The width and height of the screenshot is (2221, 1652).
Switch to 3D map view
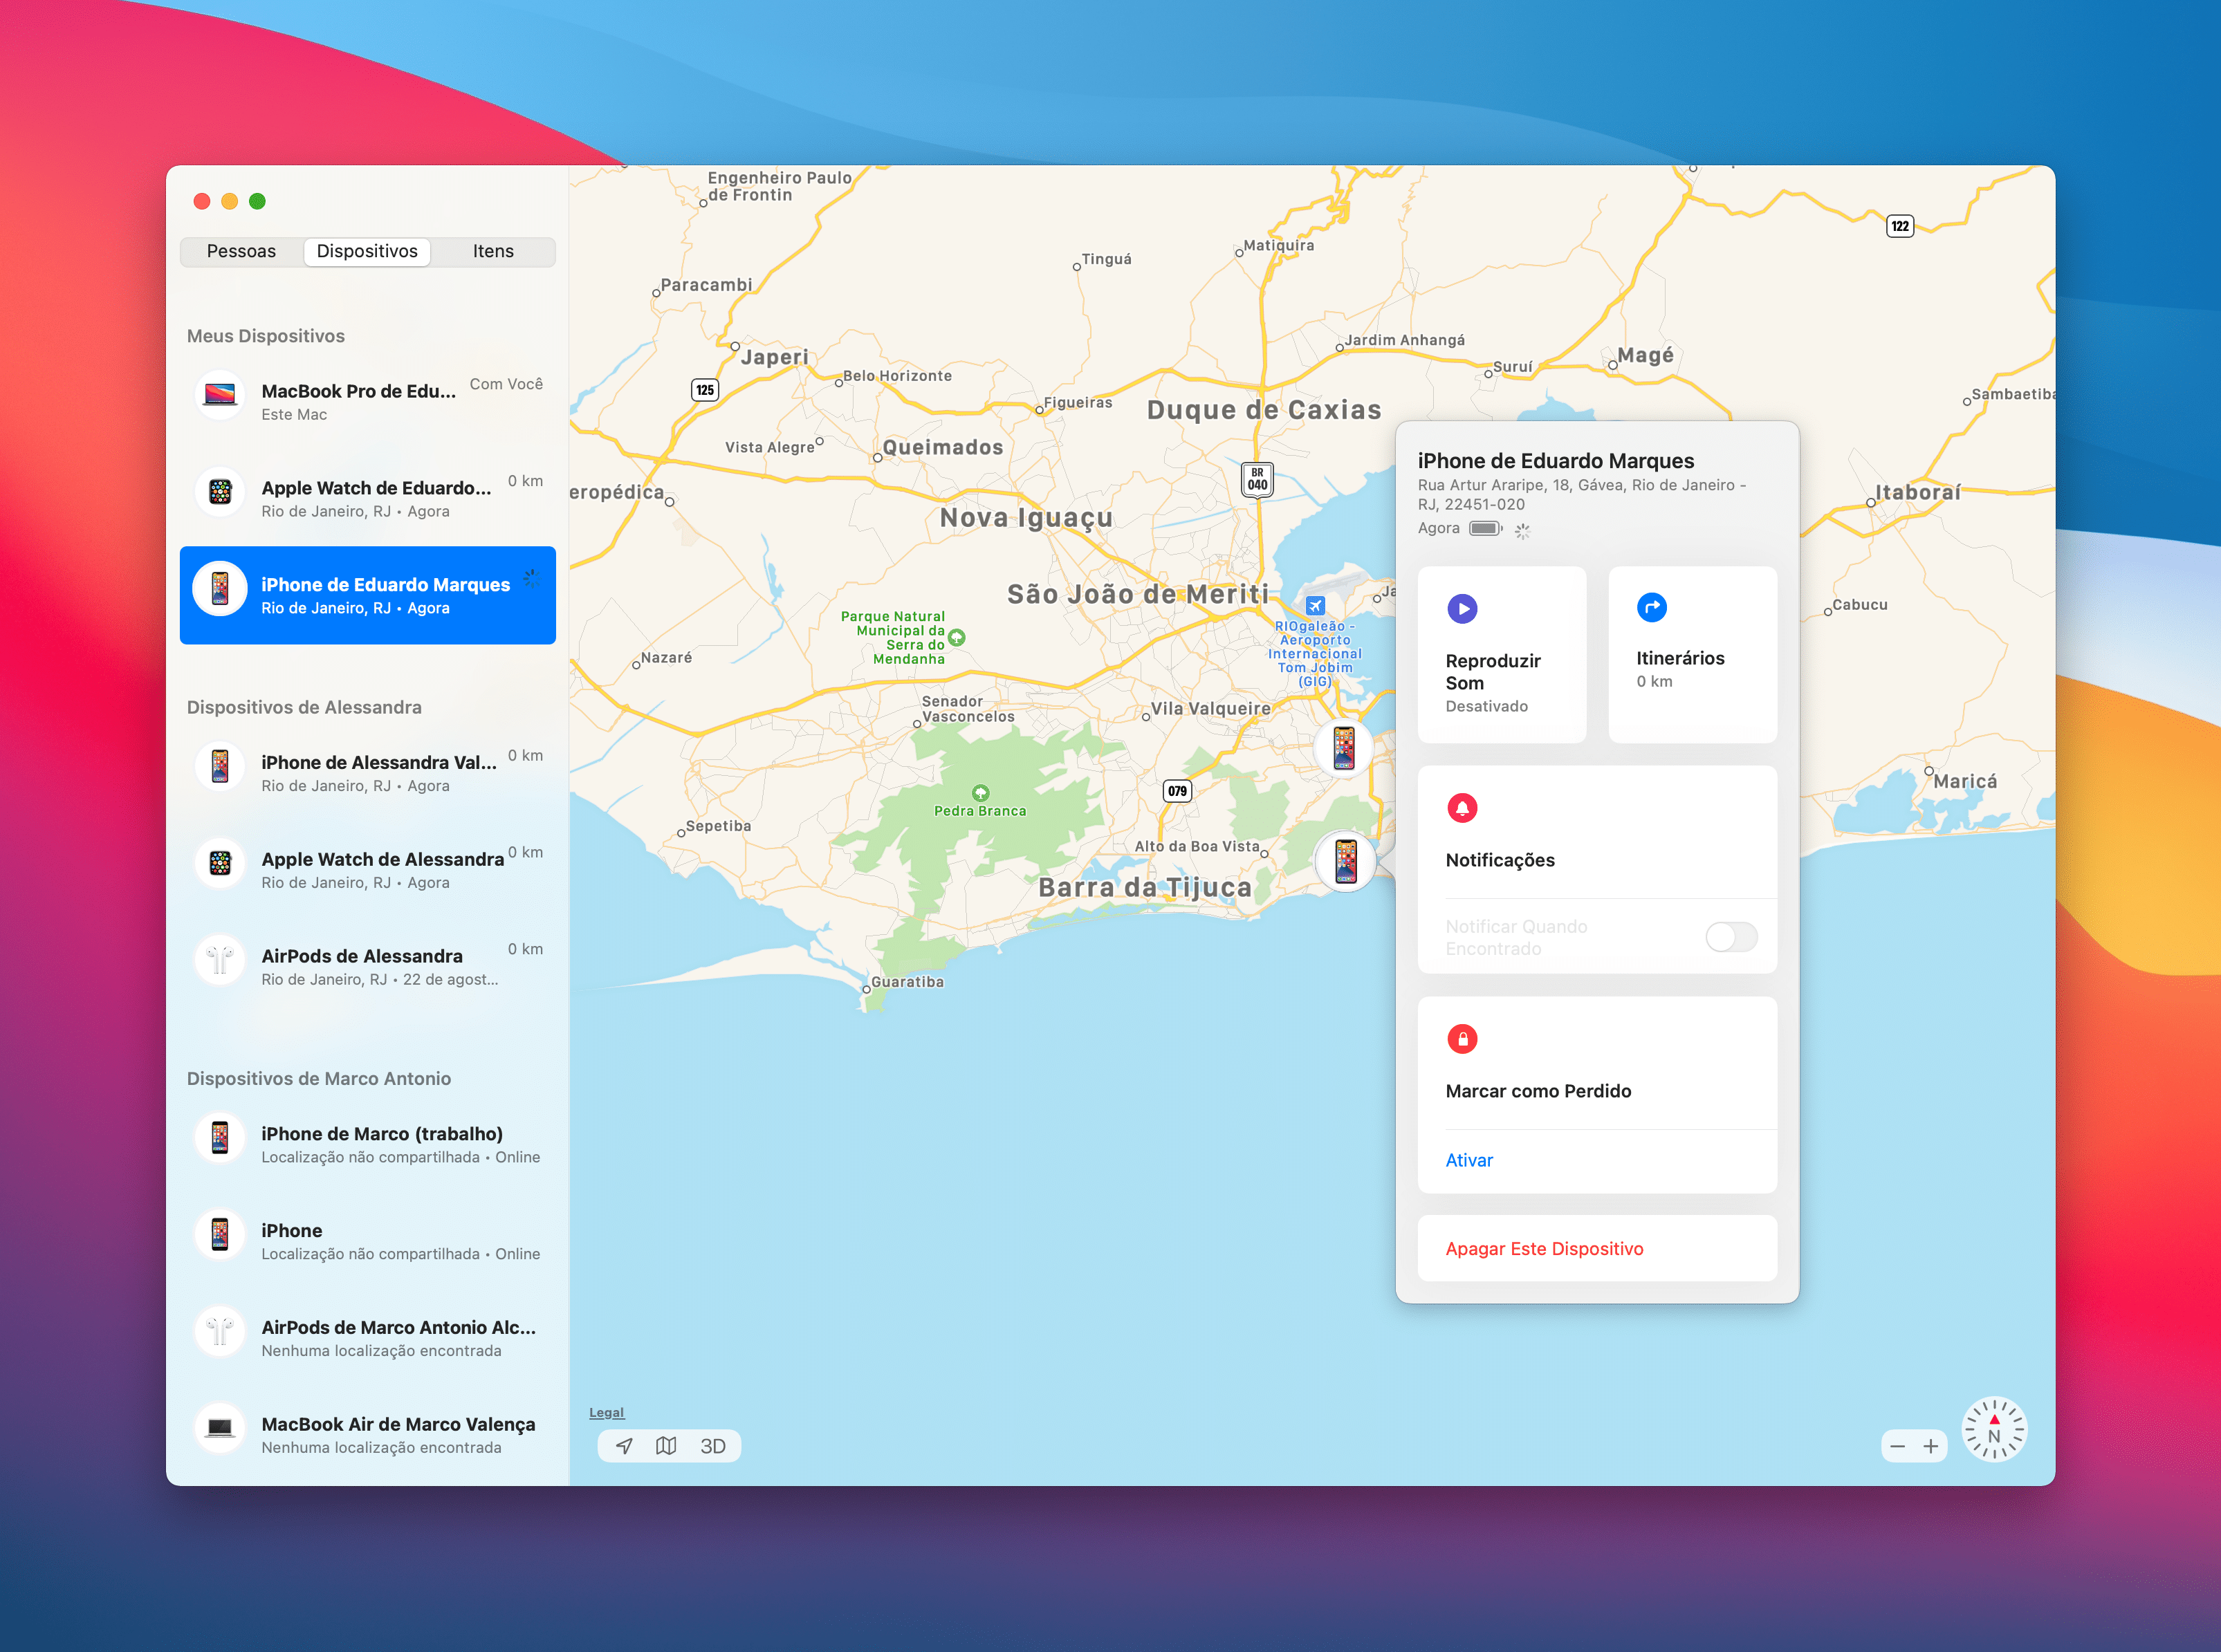tap(717, 1444)
